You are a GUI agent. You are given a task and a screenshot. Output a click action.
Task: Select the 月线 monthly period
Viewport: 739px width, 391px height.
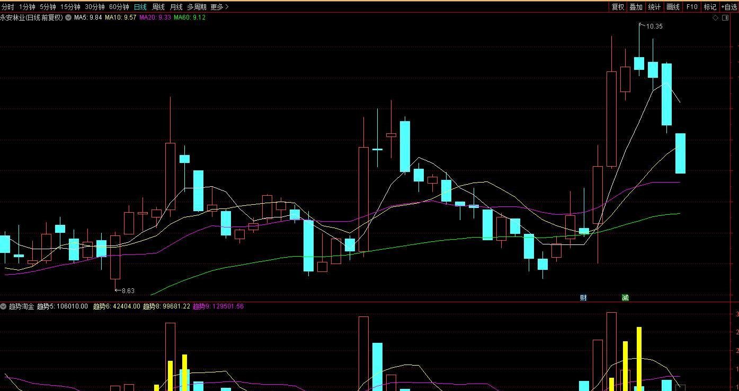tap(176, 7)
